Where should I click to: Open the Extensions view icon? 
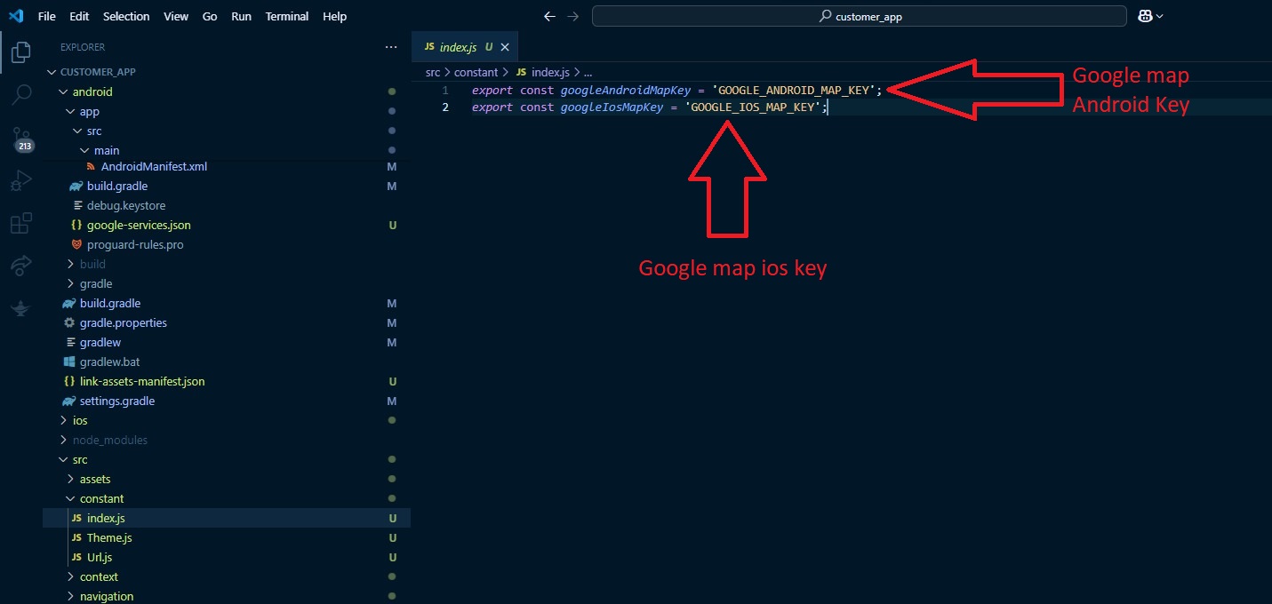tap(20, 223)
